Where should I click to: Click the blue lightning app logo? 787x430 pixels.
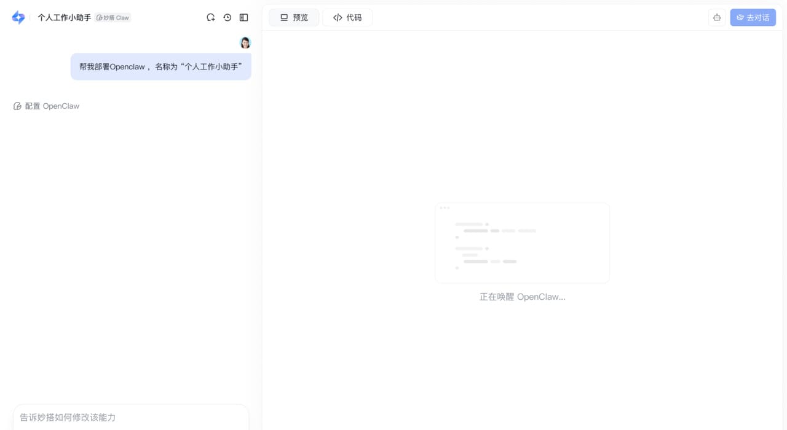click(x=18, y=17)
